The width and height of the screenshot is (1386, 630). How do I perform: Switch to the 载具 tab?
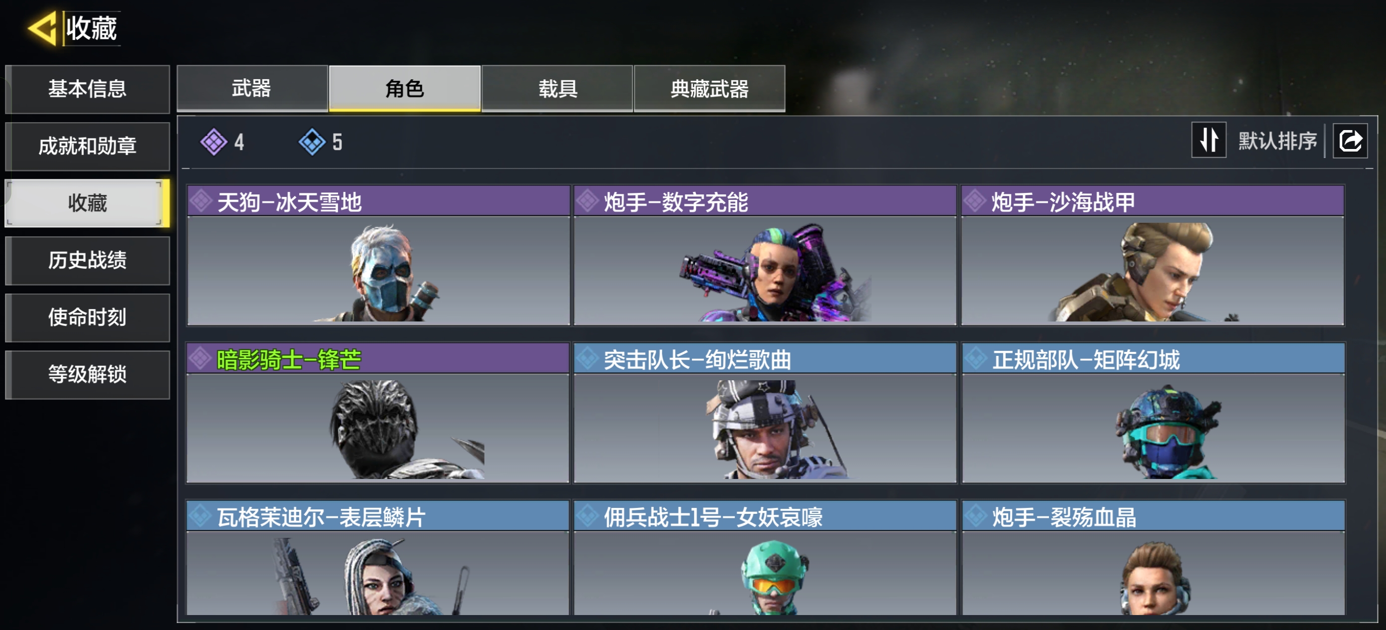(x=557, y=89)
